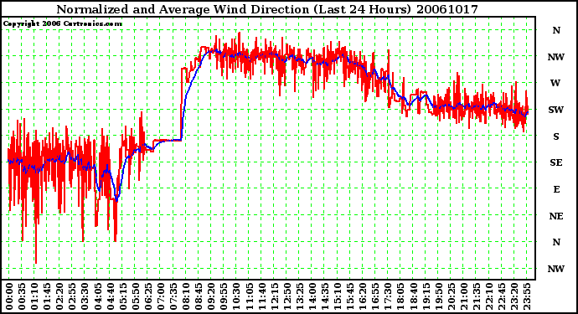Click the '21:35' time axis label
Image resolution: width=578 pixels, height=314 pixels.
pyautogui.click(x=476, y=296)
